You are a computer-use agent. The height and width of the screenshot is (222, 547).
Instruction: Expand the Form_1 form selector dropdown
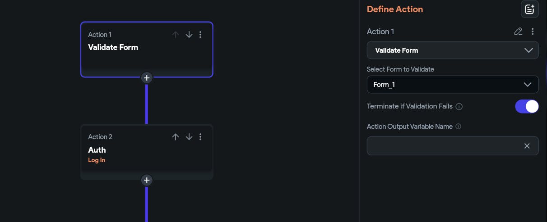(452, 85)
